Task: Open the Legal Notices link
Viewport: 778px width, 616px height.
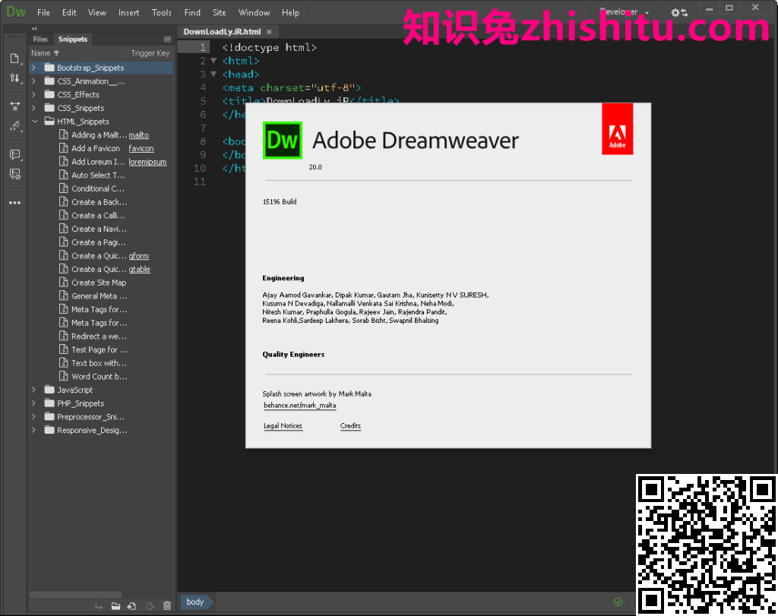Action: (283, 426)
